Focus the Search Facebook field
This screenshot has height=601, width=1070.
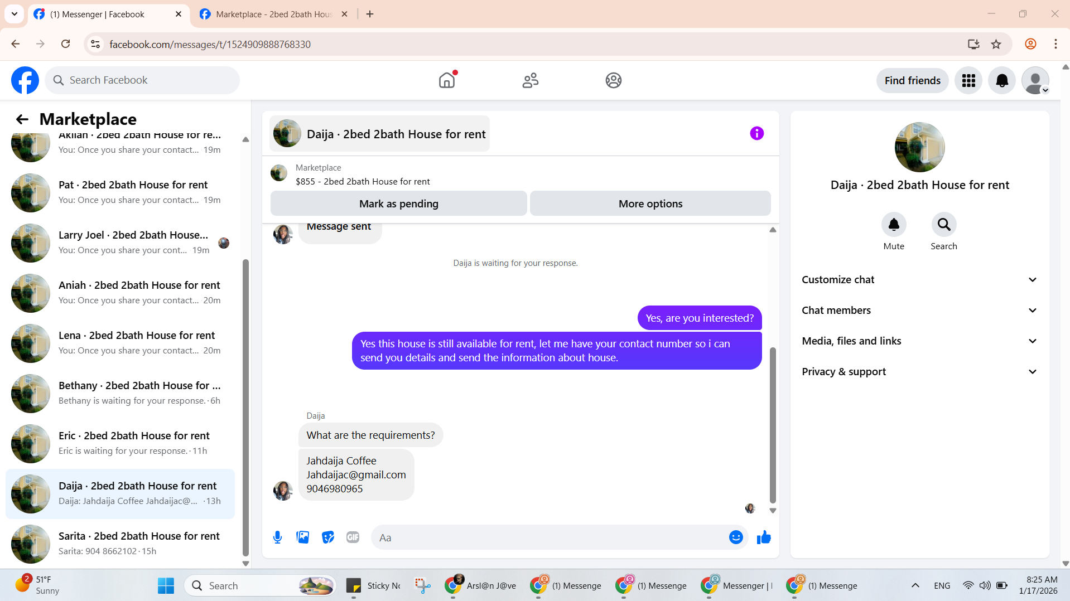point(142,80)
